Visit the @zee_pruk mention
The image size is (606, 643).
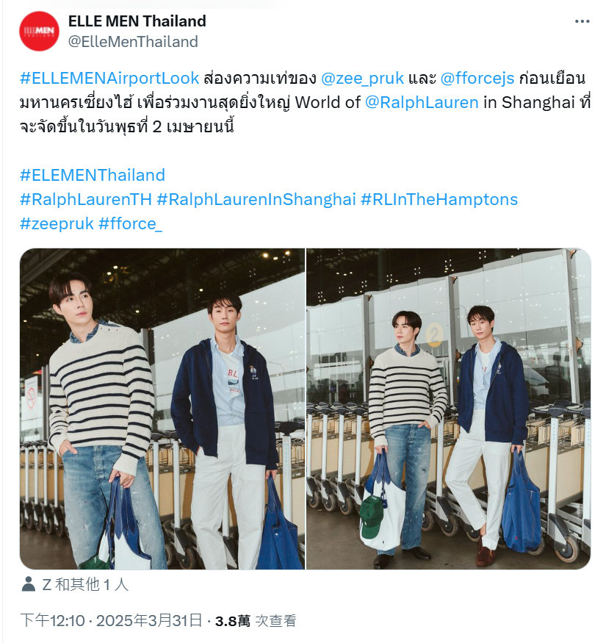362,78
